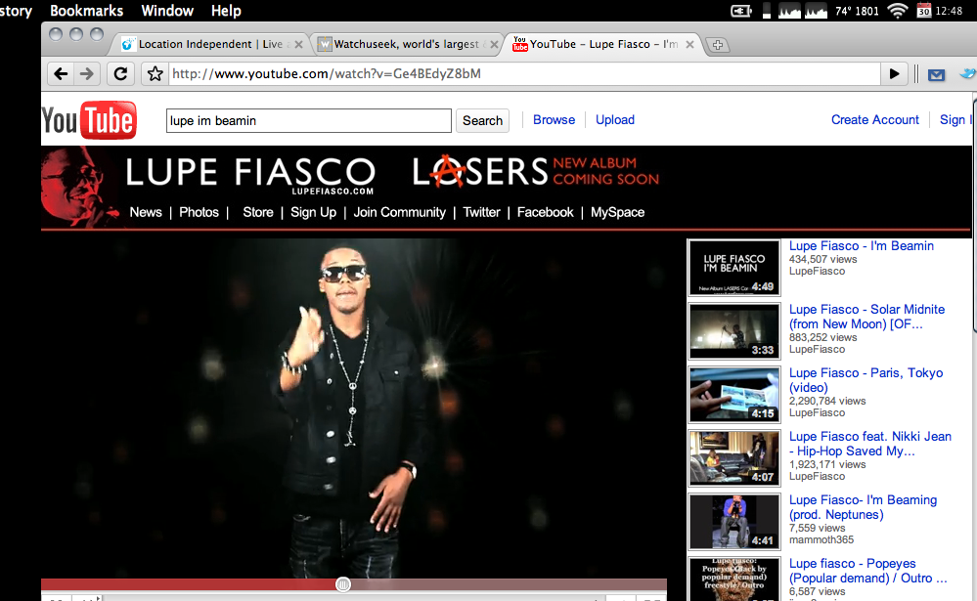The image size is (977, 601).
Task: Click the battery status icon in menu bar
Action: 741,11
